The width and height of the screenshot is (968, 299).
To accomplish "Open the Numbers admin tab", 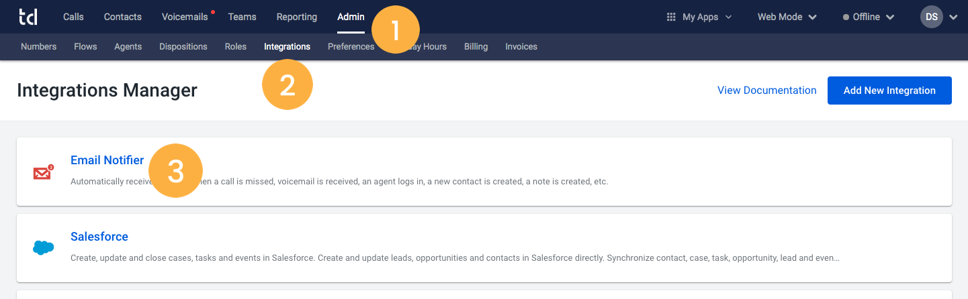I will click(x=38, y=46).
